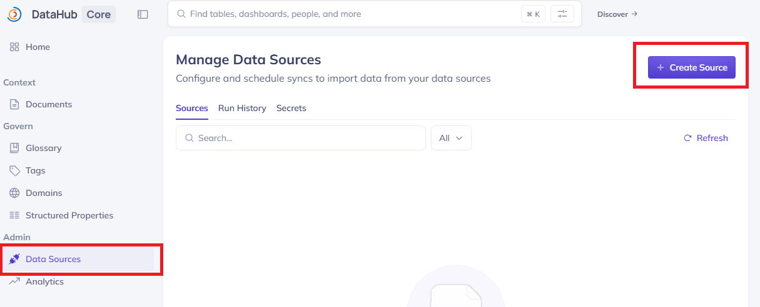This screenshot has width=760, height=307.
Task: Click the circular refresh arrow icon
Action: pyautogui.click(x=687, y=138)
